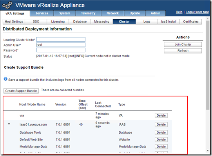Image resolution: width=212 pixels, height=156 pixels.
Task: Click the Create Support Bundle button
Action: click(x=21, y=91)
